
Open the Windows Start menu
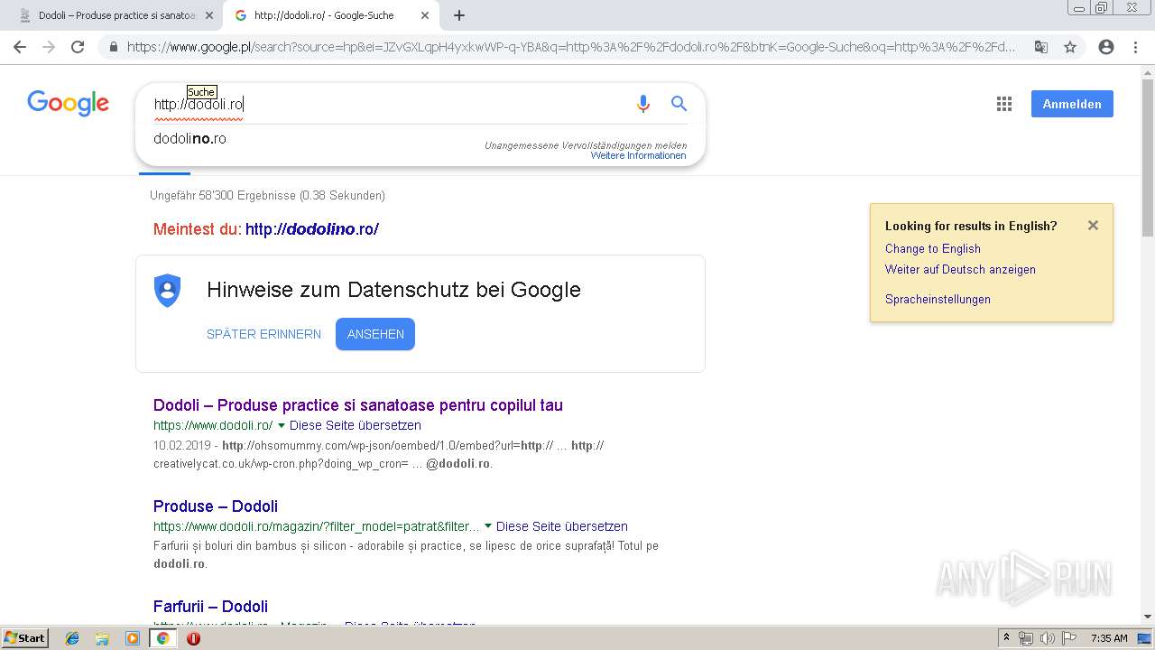coord(24,638)
